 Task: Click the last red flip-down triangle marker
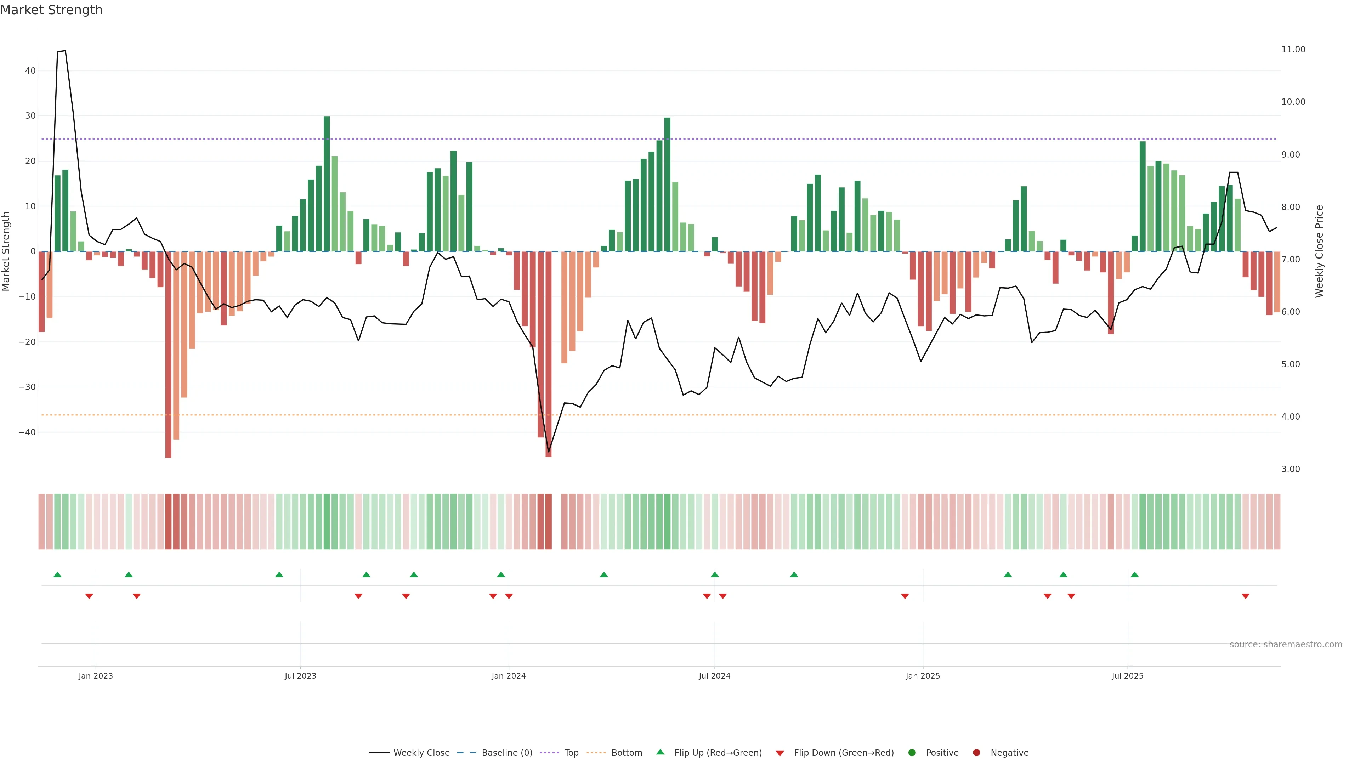pyautogui.click(x=1246, y=596)
